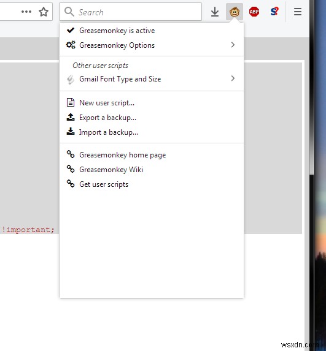Viewport: 326px width, 351px height.
Task: Open the Get user scripts link
Action: click(152, 184)
